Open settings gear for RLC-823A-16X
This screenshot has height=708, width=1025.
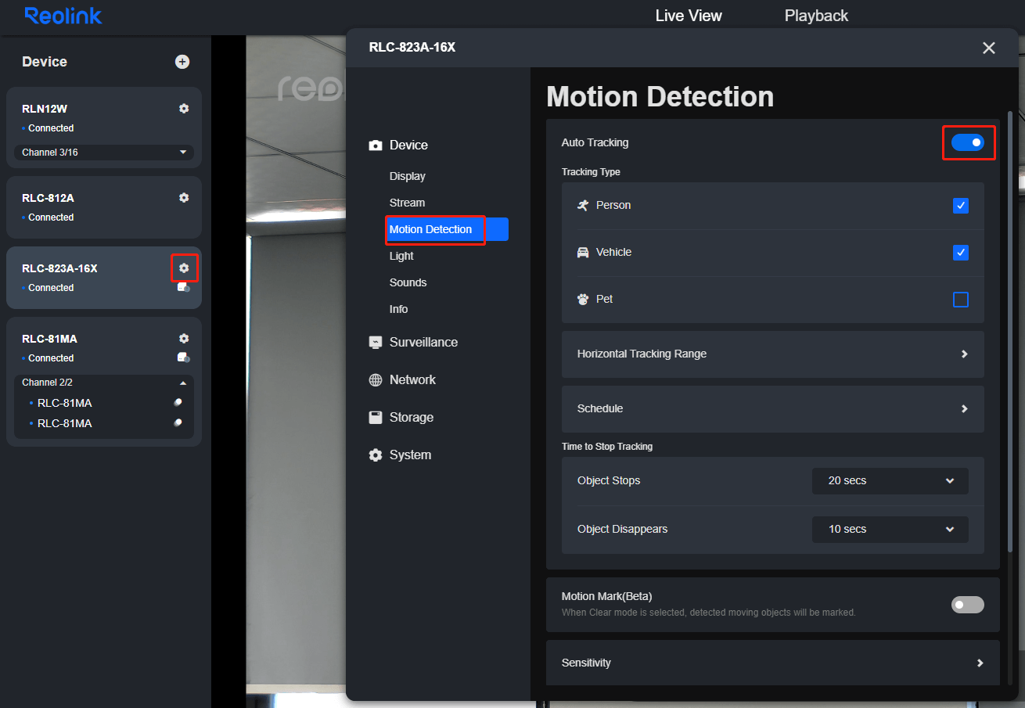[x=184, y=268]
